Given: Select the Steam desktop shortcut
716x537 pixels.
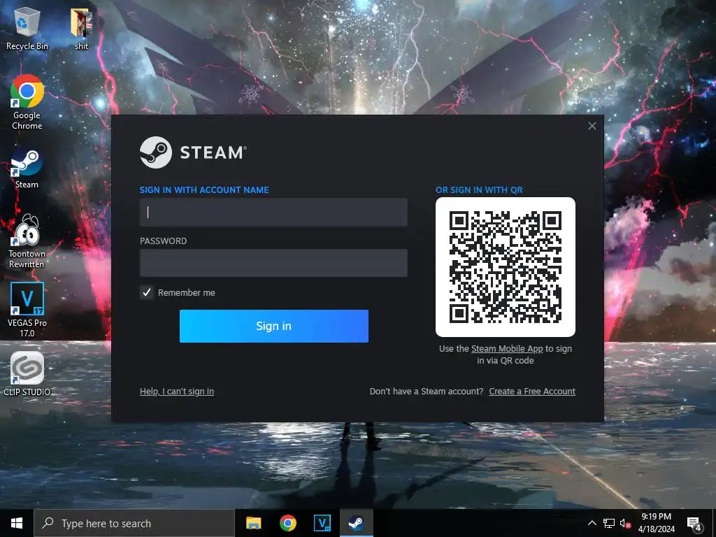Looking at the screenshot, I should point(27,168).
